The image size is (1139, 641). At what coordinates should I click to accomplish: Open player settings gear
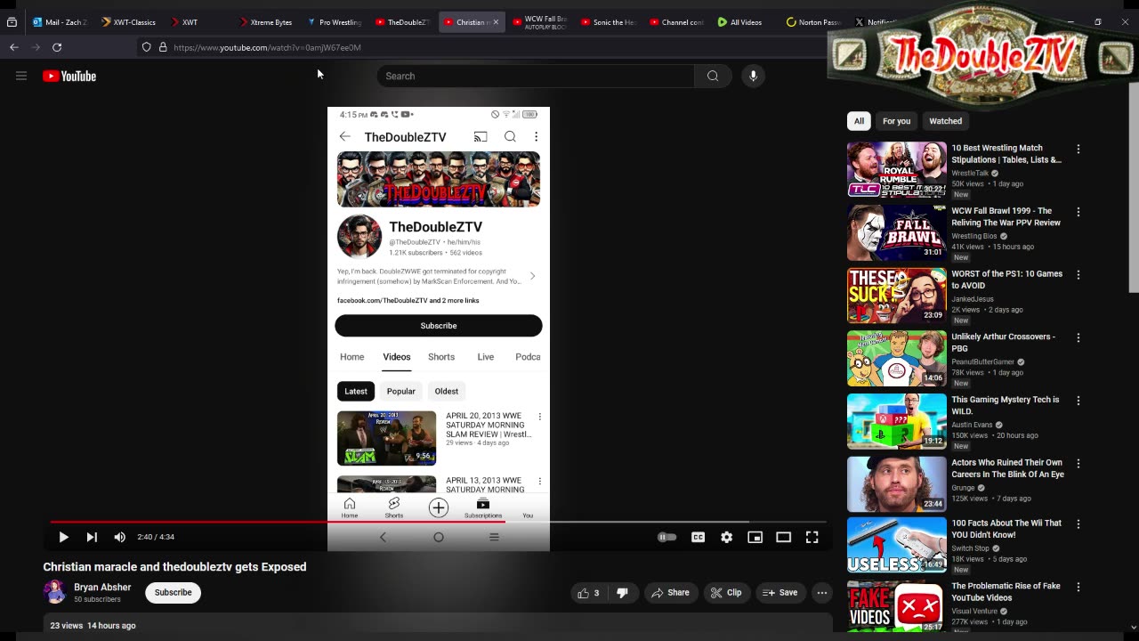click(x=727, y=537)
